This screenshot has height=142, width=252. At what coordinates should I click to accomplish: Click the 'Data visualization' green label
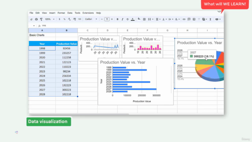tap(49, 121)
